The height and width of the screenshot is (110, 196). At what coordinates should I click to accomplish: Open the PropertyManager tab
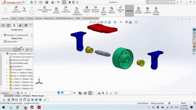[9, 25]
